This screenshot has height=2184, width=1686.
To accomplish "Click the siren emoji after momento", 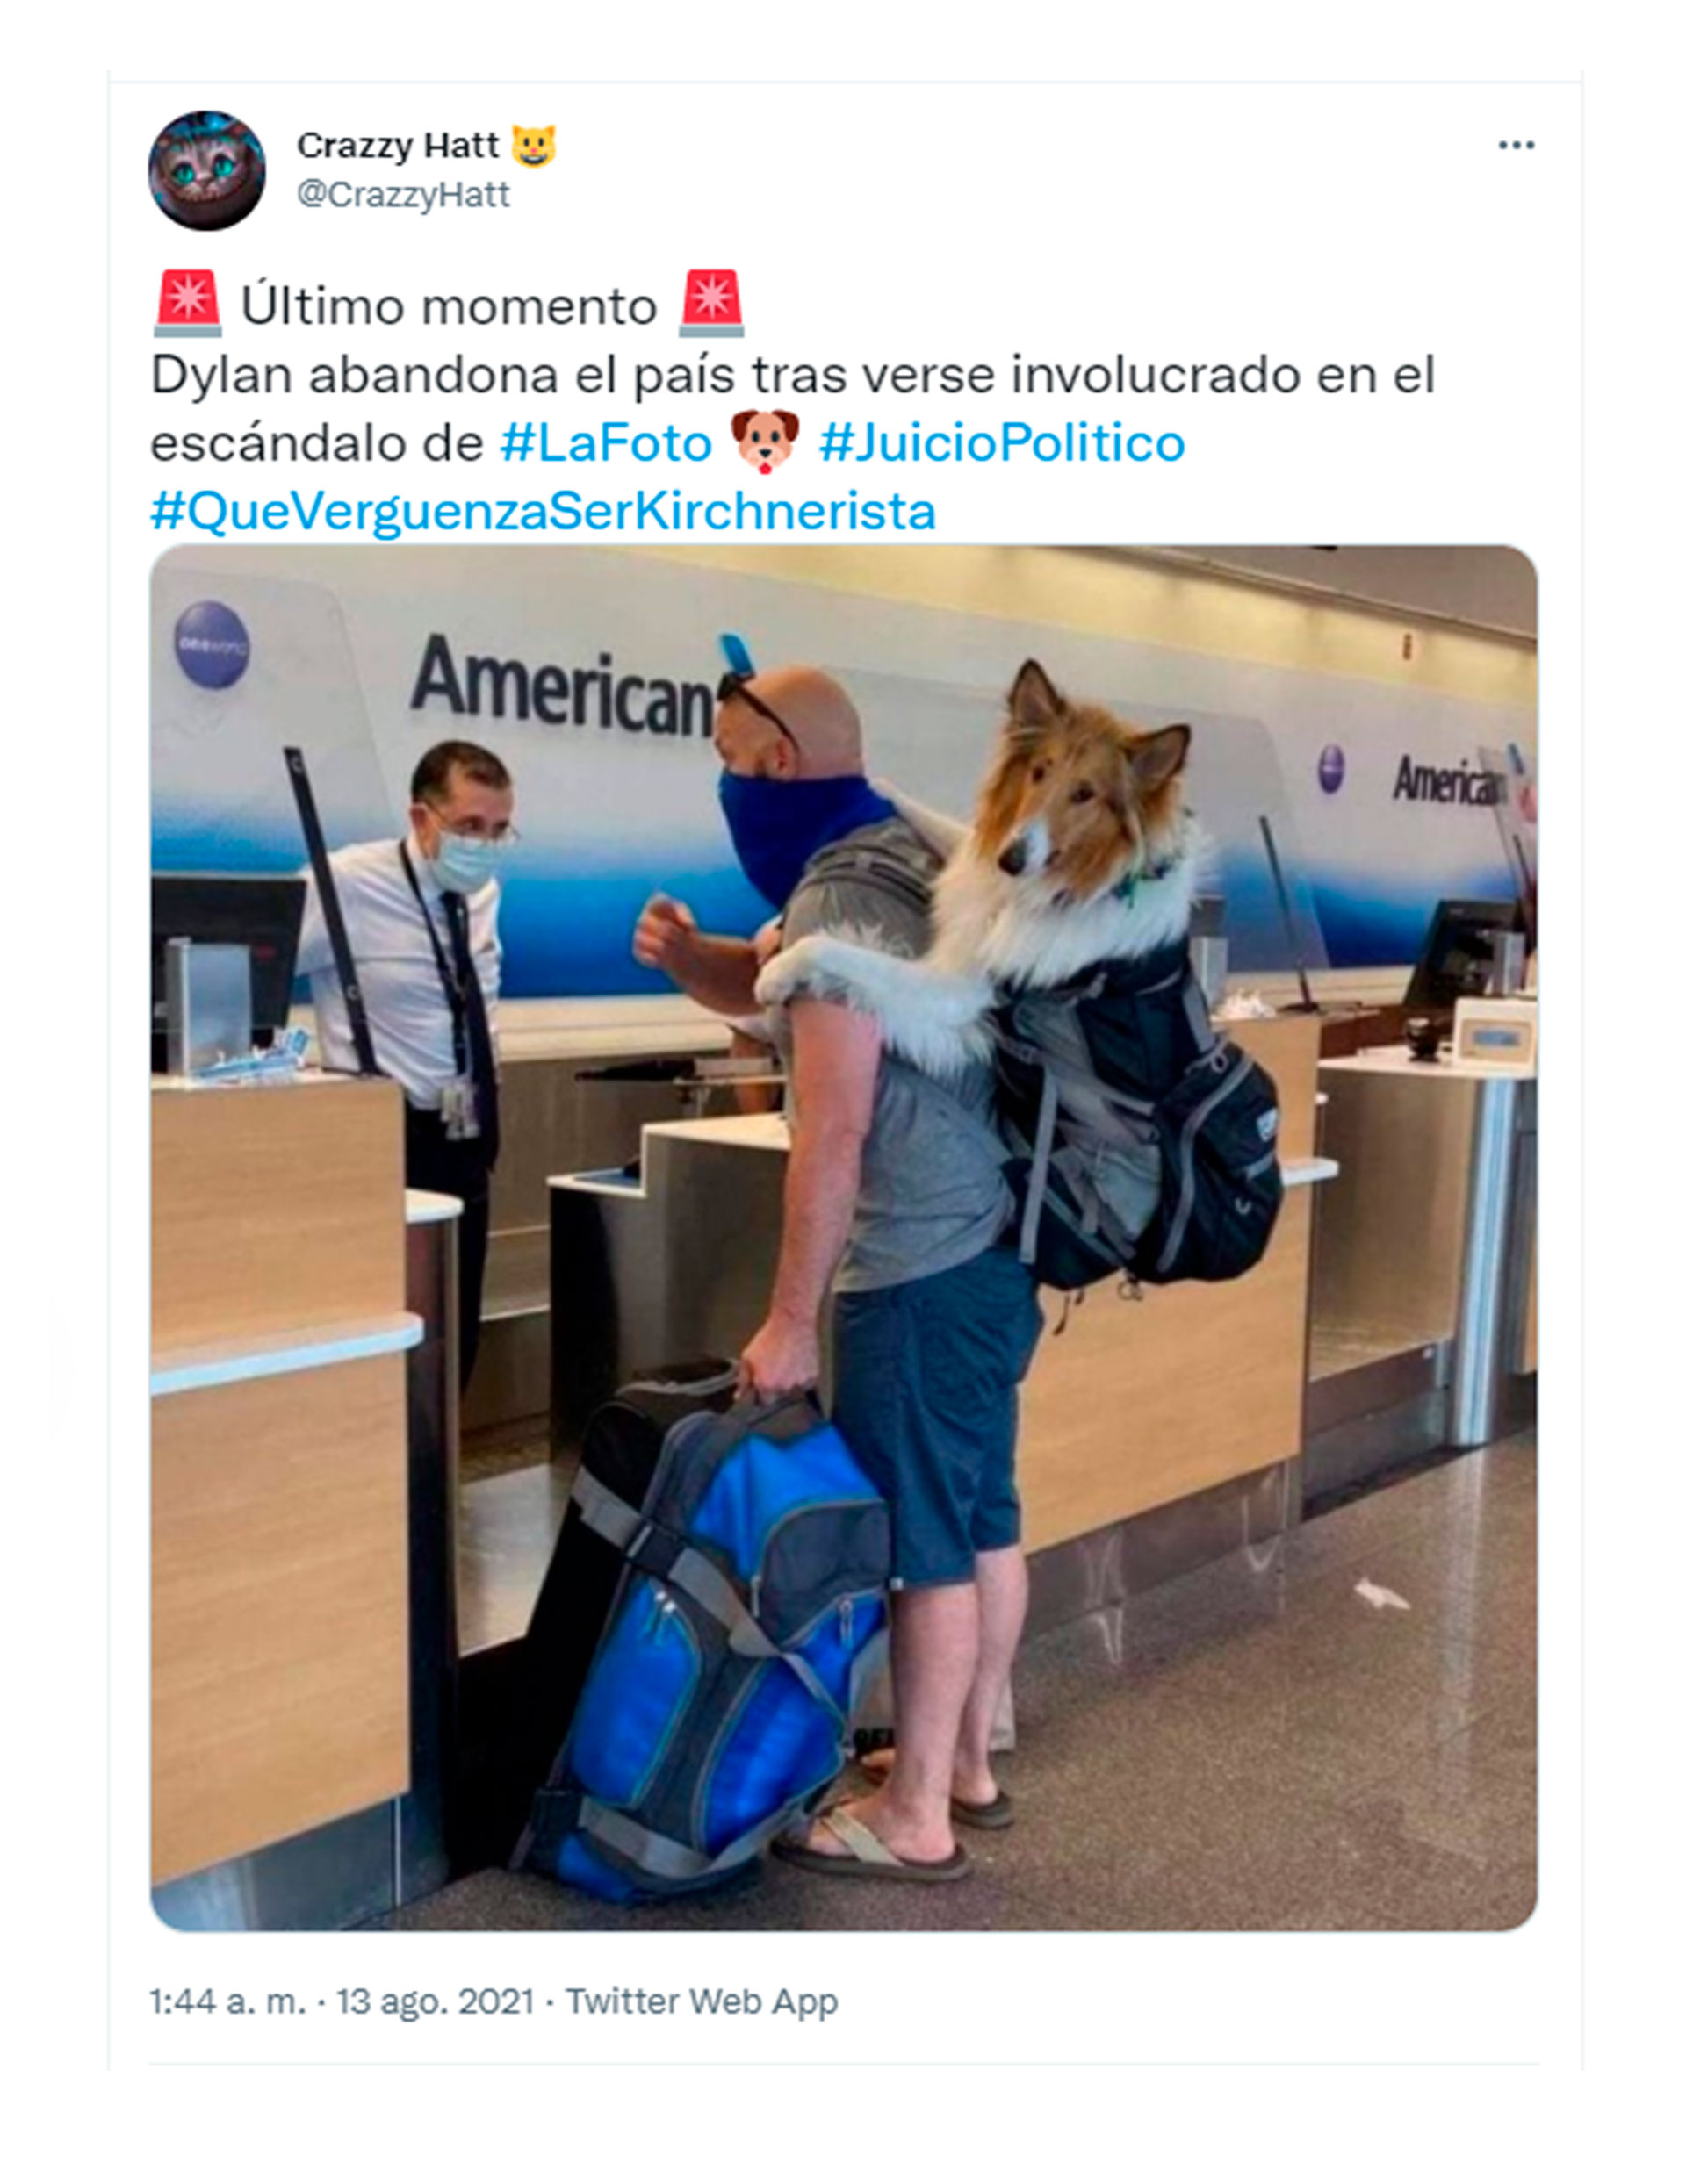I will point(711,303).
